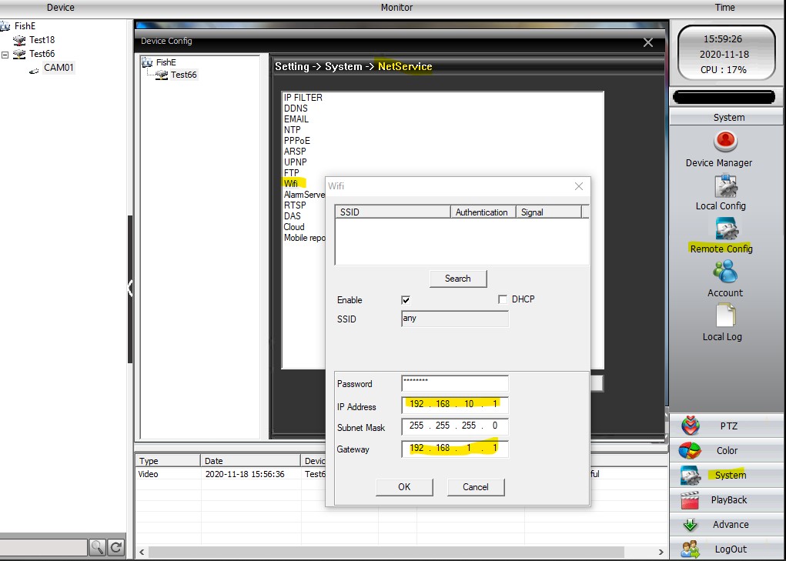Select the RTSP item in NetService list
The image size is (786, 561).
(295, 205)
